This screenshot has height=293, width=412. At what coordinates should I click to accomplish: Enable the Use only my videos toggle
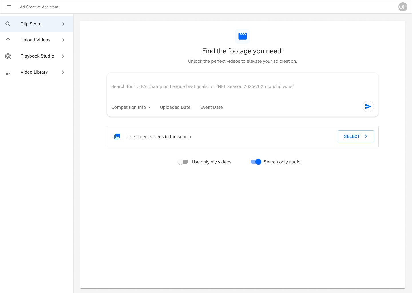(x=183, y=162)
